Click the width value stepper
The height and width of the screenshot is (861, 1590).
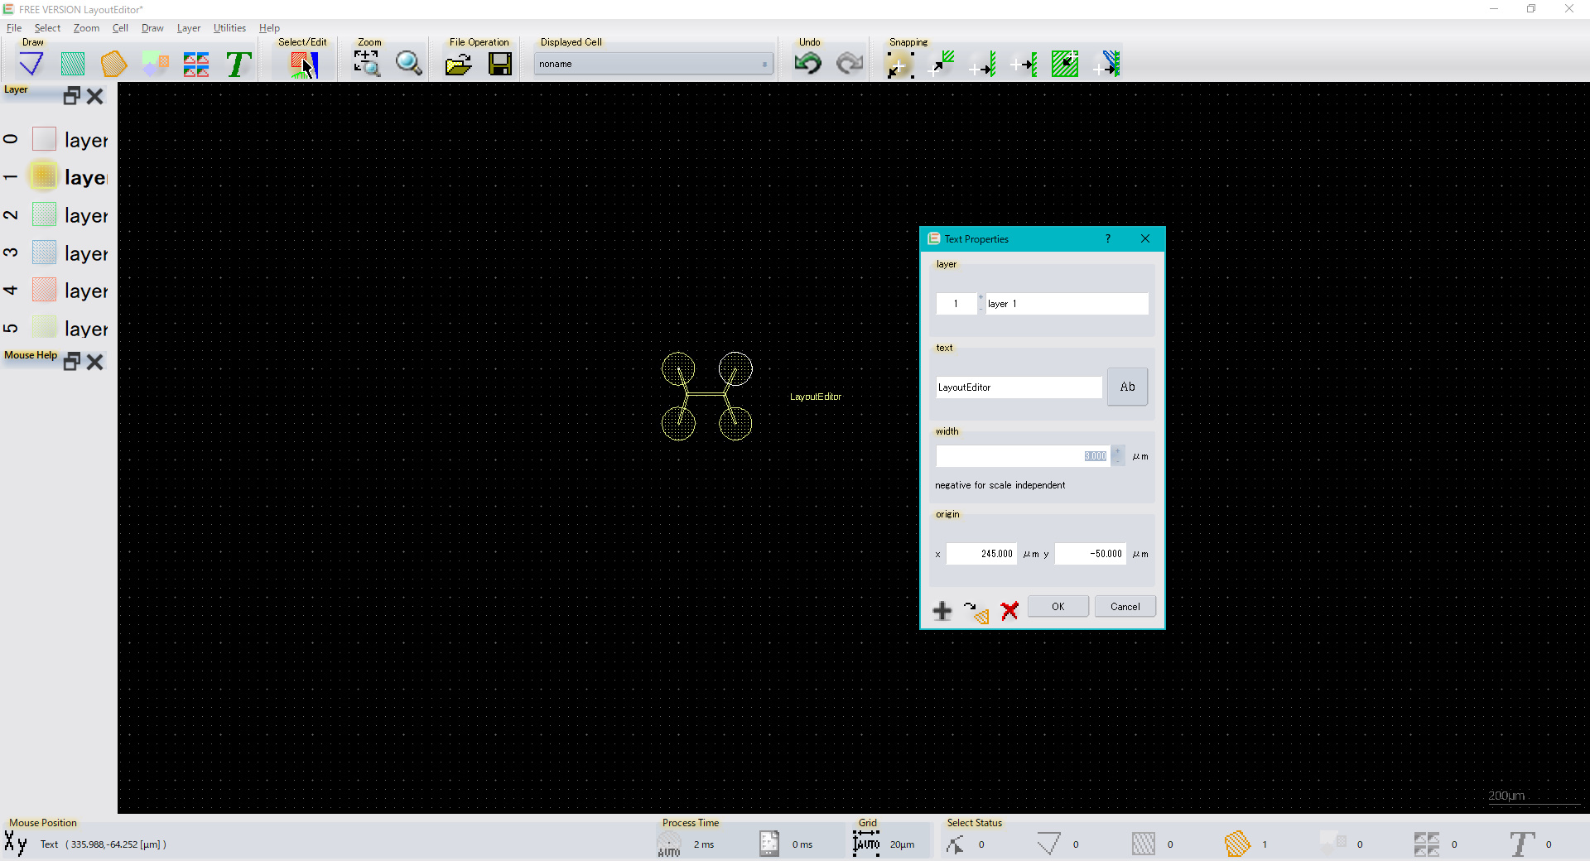coord(1117,456)
